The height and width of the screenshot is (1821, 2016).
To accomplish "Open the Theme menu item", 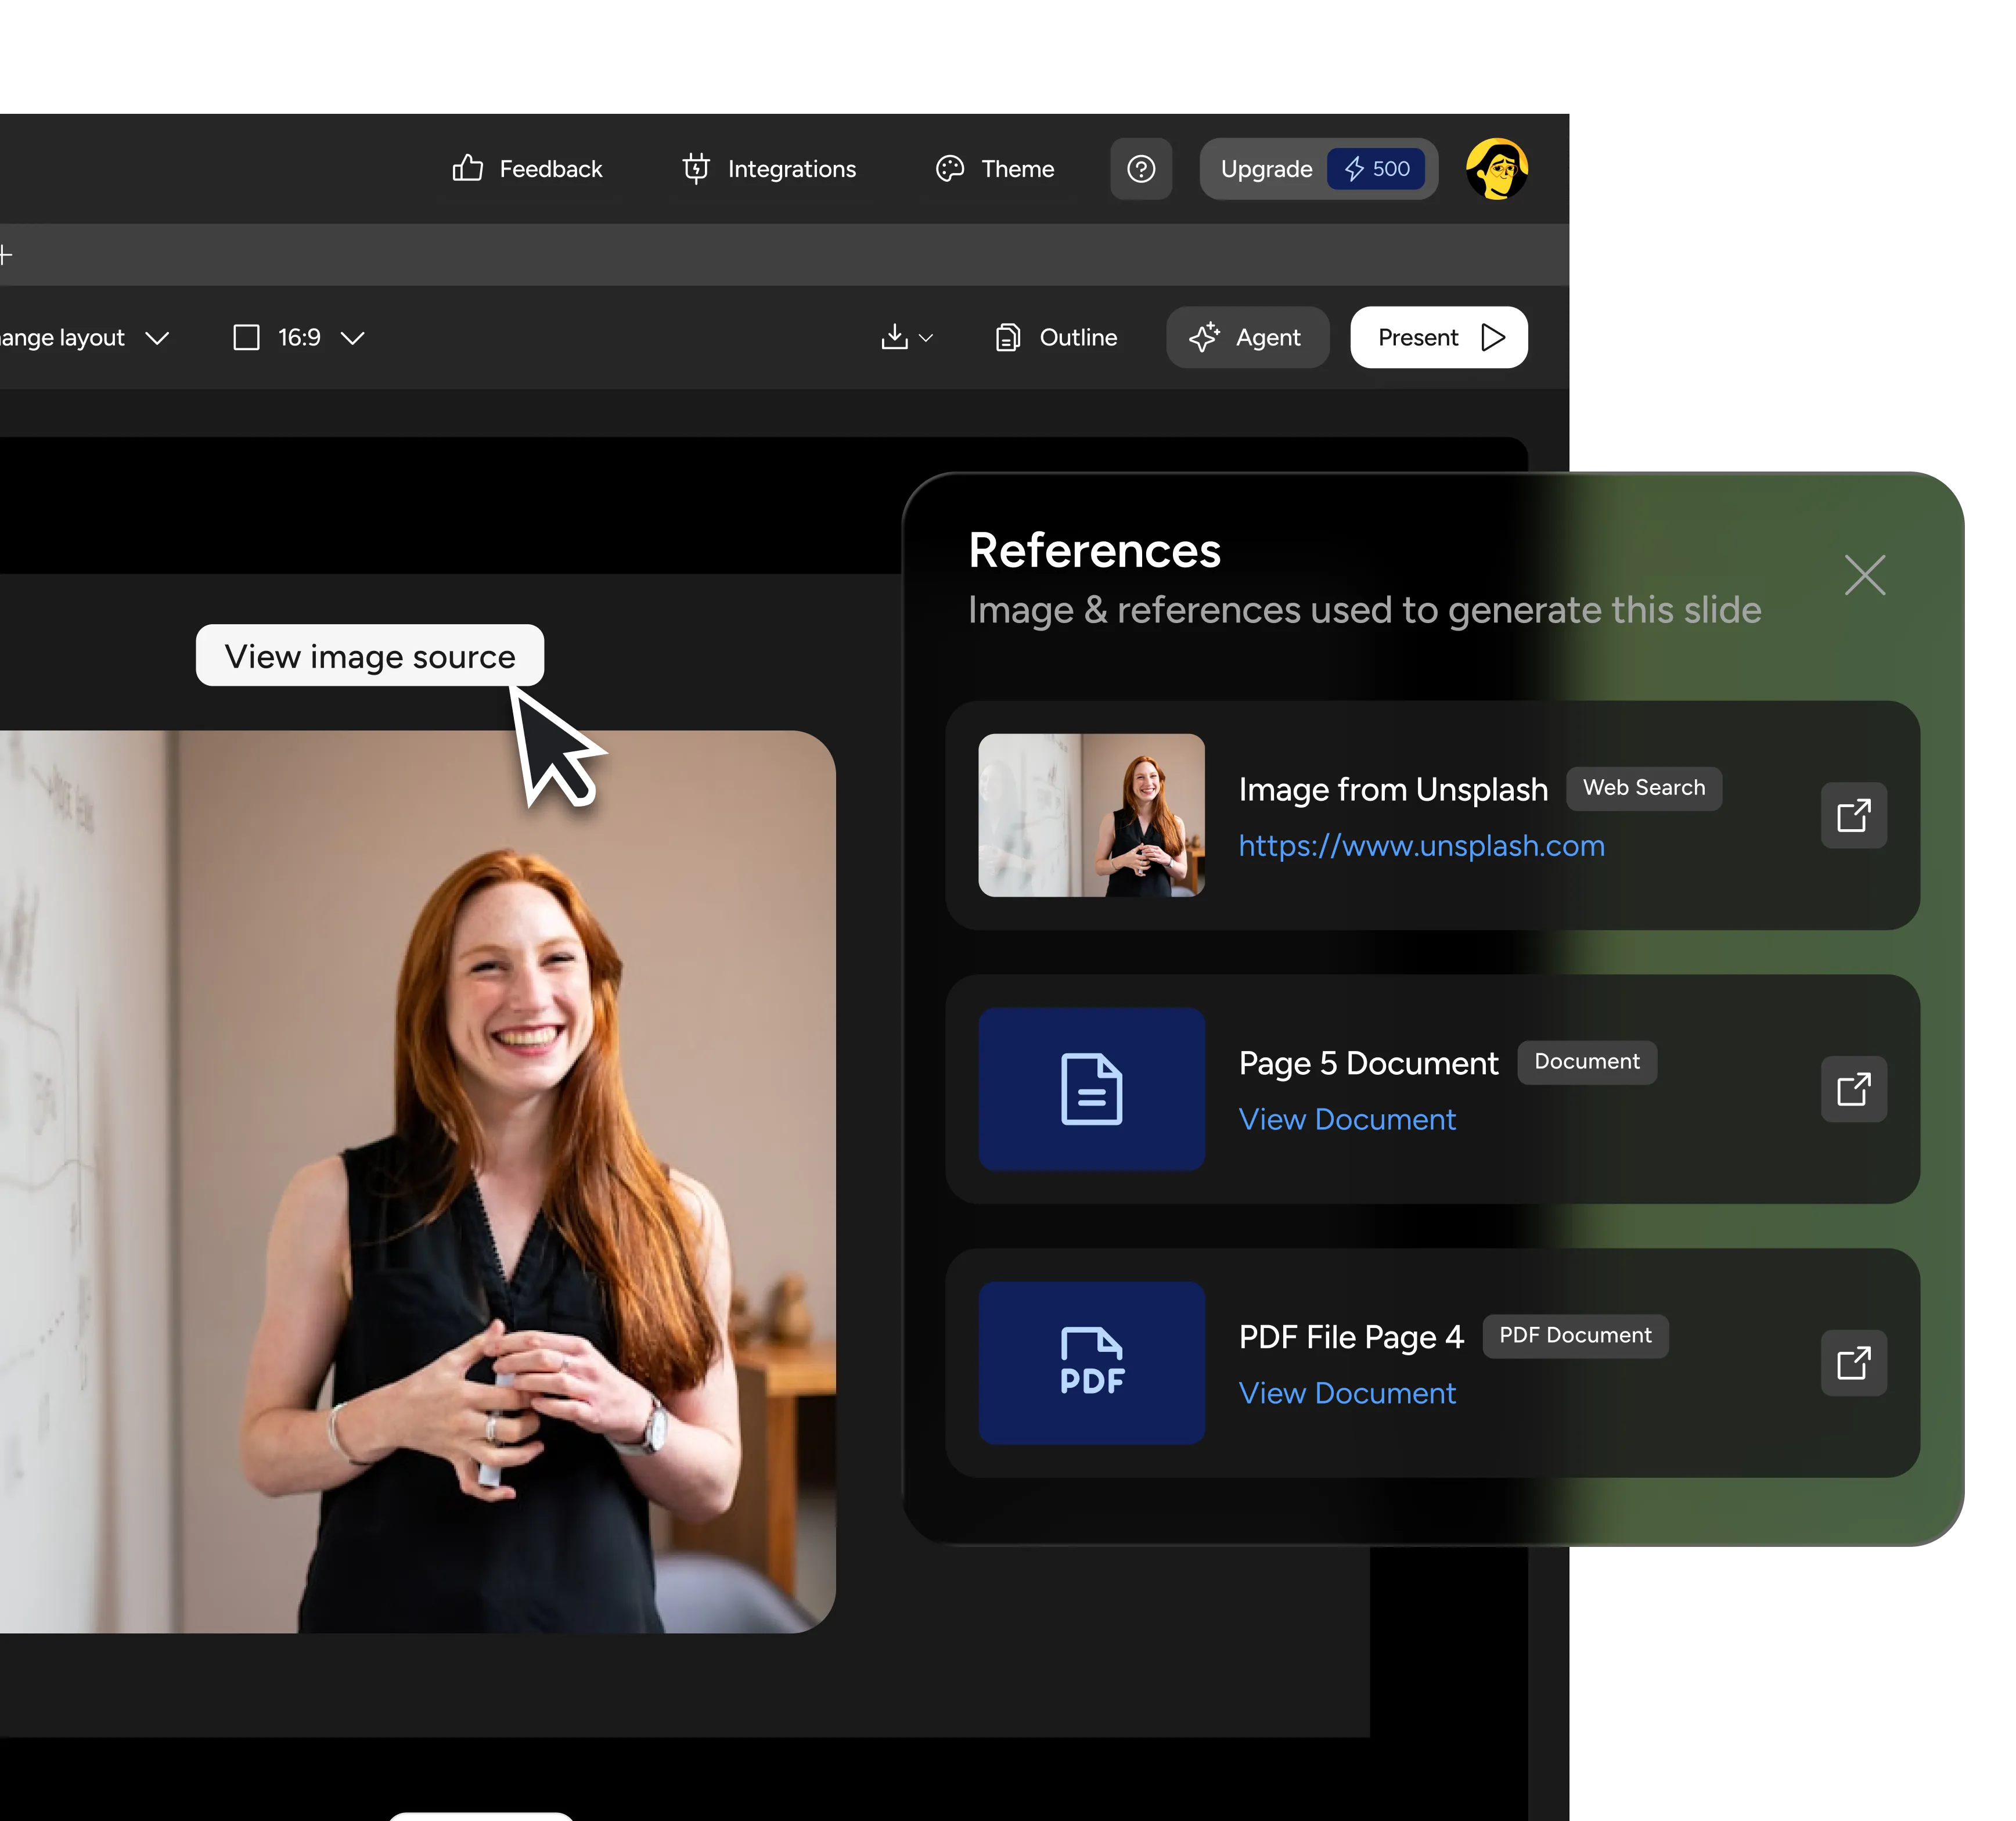I will tap(994, 169).
